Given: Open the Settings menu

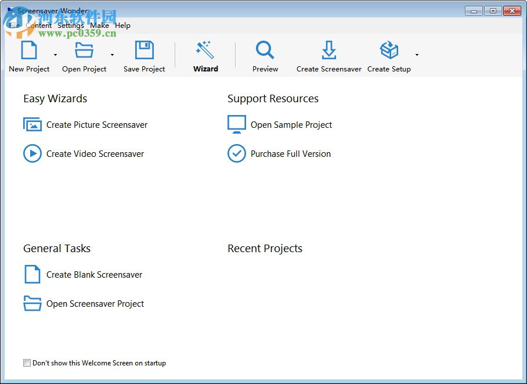Looking at the screenshot, I should click(71, 25).
